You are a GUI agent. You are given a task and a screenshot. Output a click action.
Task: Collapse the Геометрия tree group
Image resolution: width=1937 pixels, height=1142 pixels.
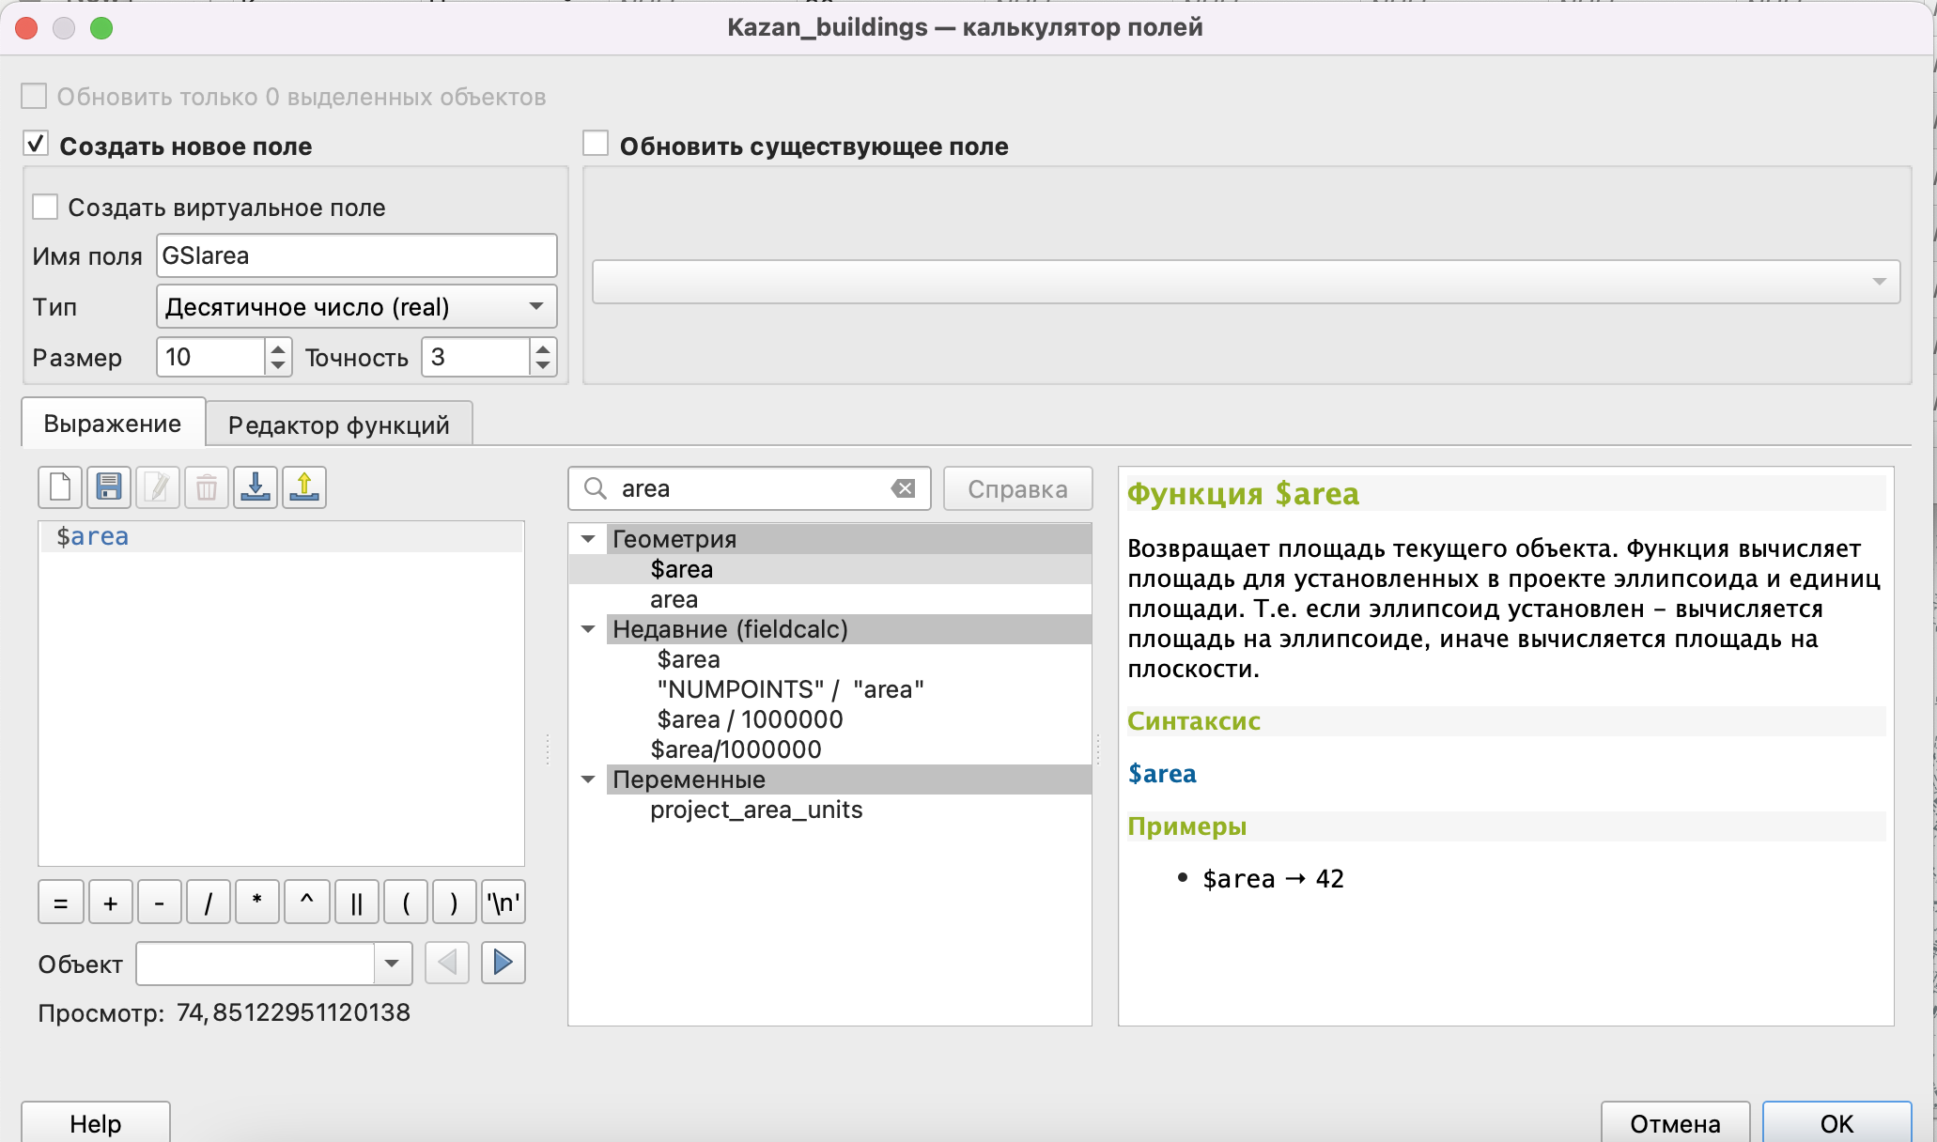point(588,539)
